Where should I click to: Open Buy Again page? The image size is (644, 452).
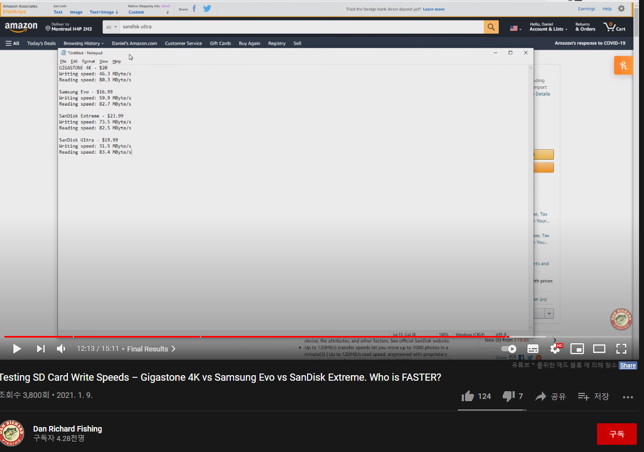pos(249,43)
